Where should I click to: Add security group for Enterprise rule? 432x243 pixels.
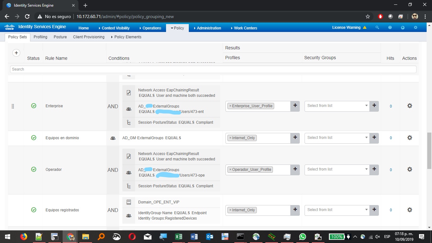click(x=374, y=106)
